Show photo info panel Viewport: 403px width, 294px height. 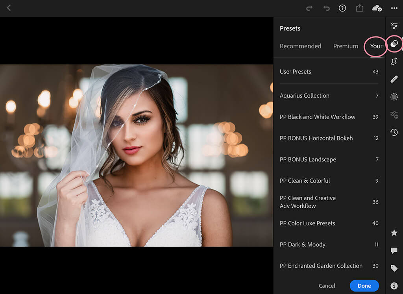394,286
